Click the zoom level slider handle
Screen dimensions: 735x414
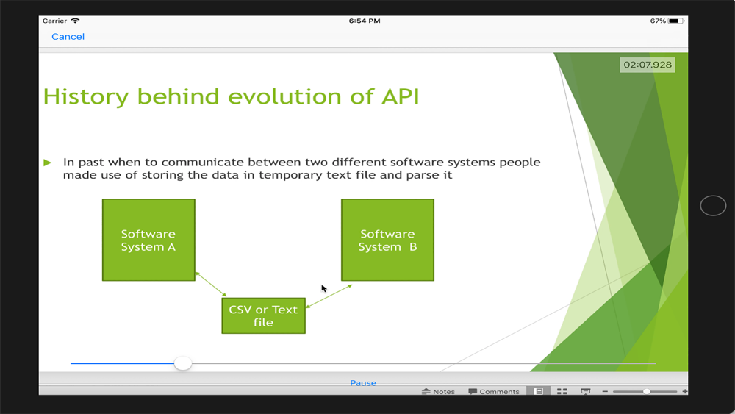click(x=646, y=391)
